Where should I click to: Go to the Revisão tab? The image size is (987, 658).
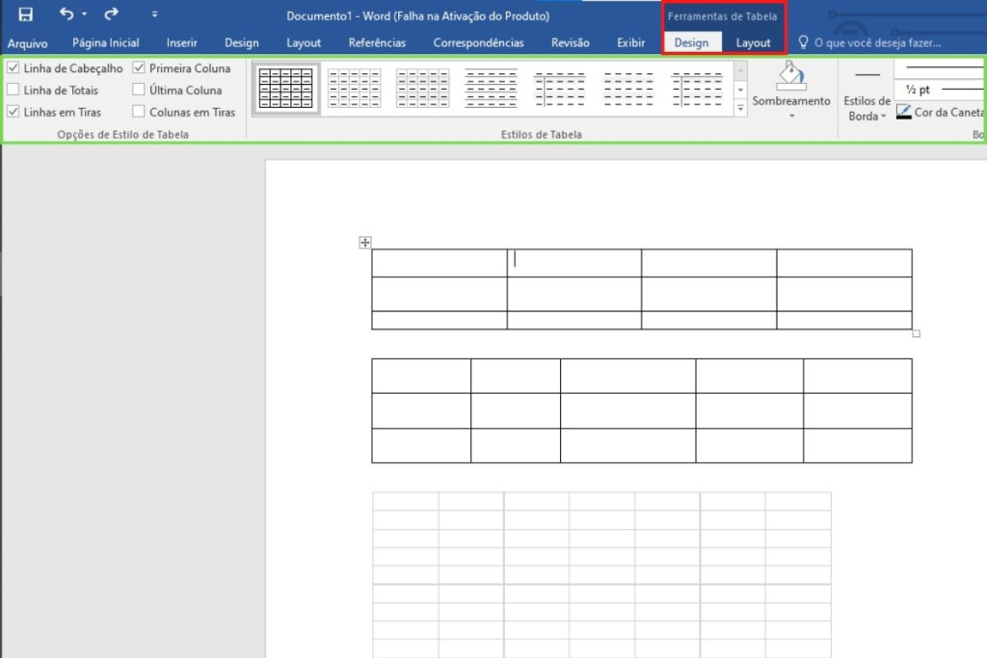[570, 42]
